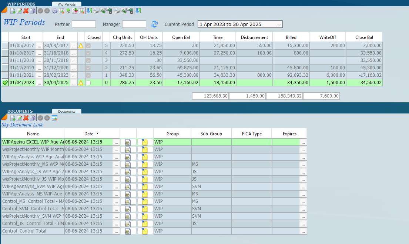Click Expires ellipsis button in Control Total row
Image resolution: width=409 pixels, height=244 pixels.
pos(303,231)
